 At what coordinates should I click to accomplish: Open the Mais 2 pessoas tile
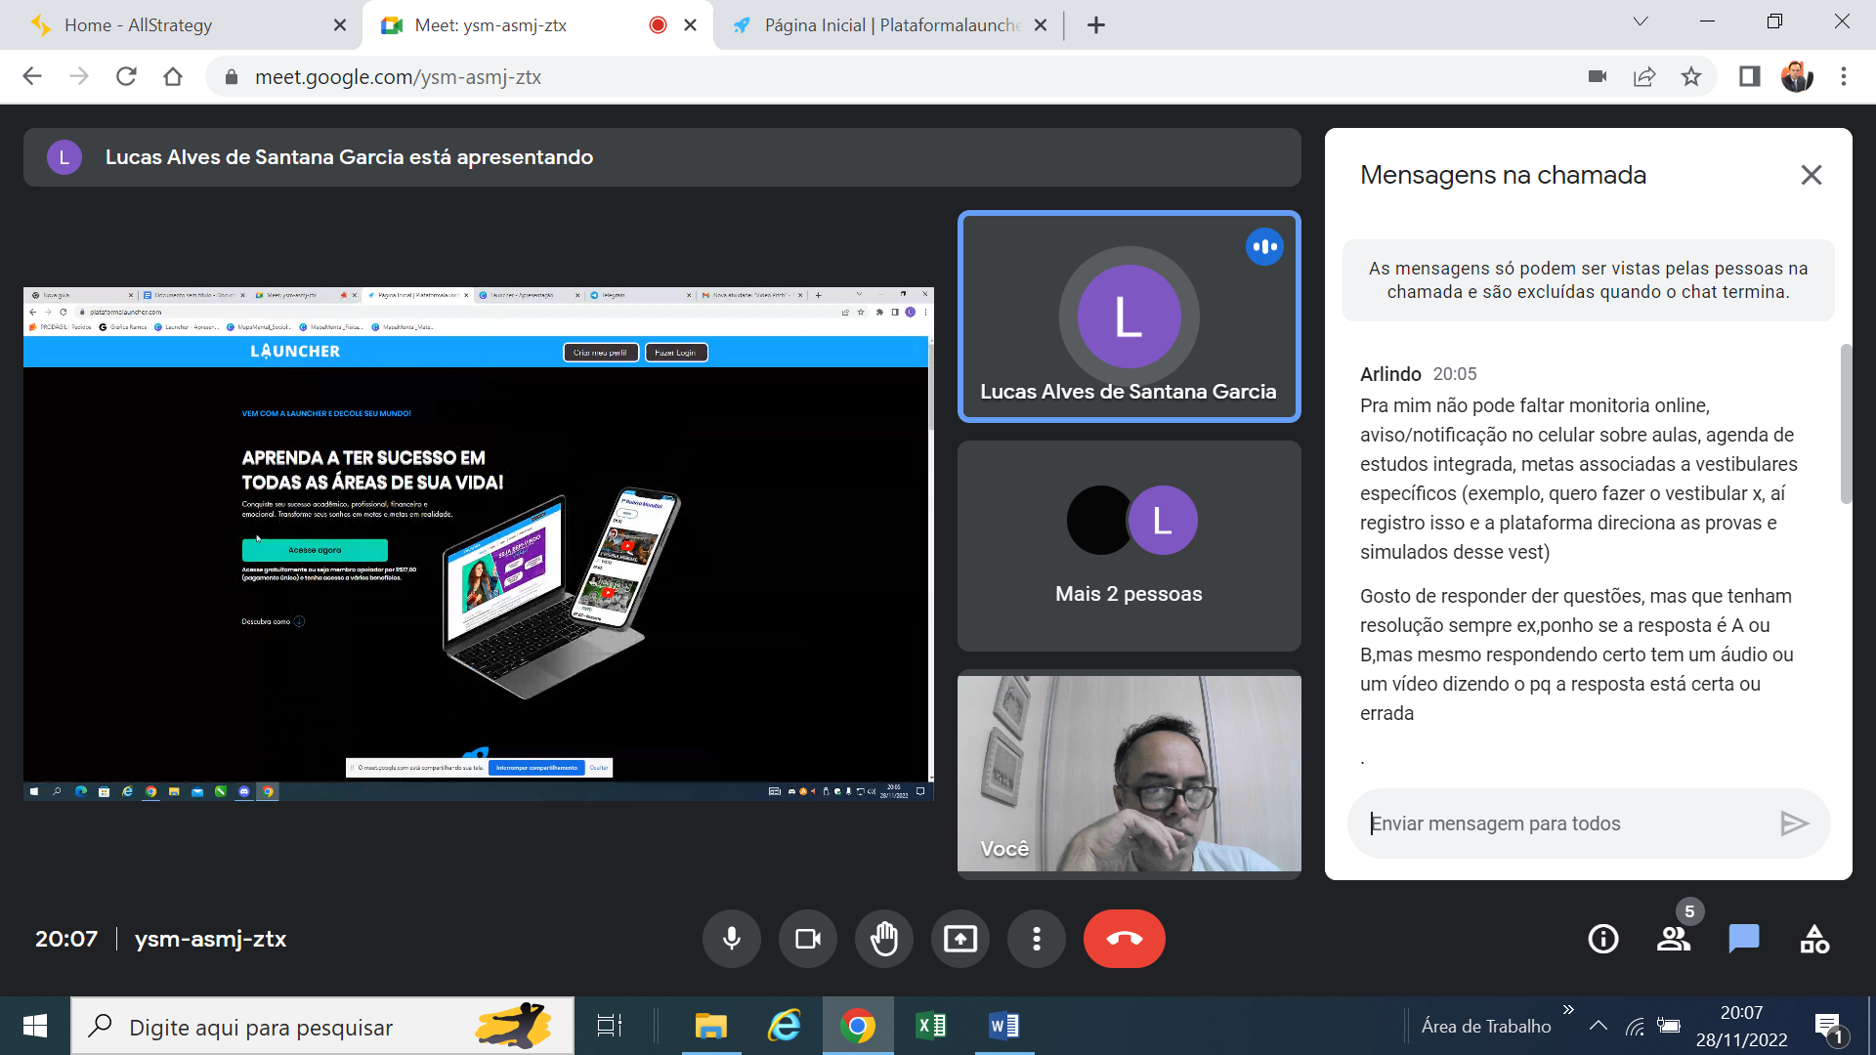(x=1129, y=546)
